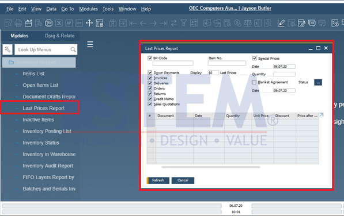Click the Target Document toolbar icon
This screenshot has width=344, height=216.
(217, 23)
